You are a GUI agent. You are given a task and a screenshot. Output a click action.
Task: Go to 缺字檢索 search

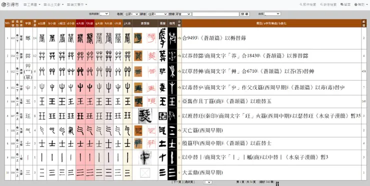pyautogui.click(x=328, y=4)
